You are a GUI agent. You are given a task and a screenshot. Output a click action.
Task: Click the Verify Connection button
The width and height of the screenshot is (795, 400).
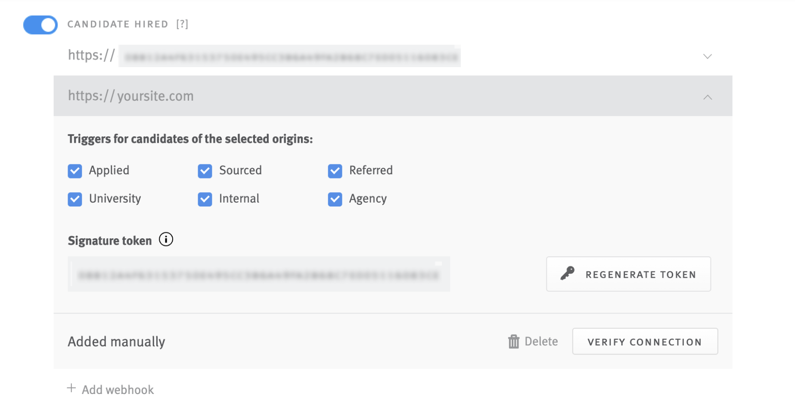coord(645,341)
